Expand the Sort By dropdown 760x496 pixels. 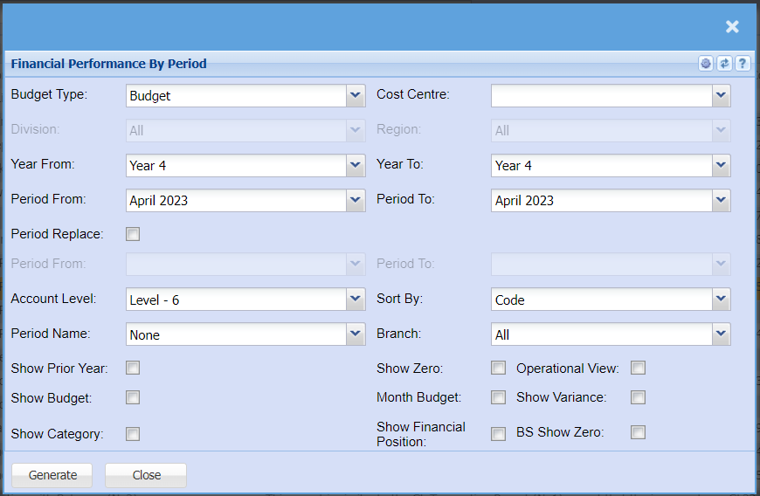721,300
